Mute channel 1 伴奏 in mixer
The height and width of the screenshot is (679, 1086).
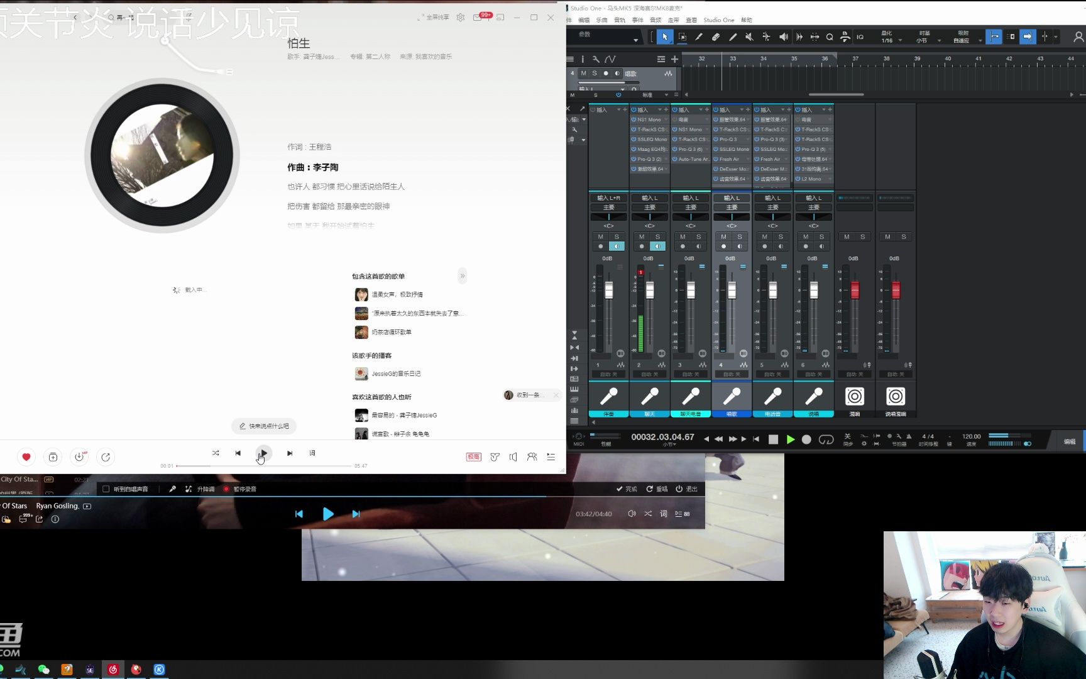click(600, 237)
